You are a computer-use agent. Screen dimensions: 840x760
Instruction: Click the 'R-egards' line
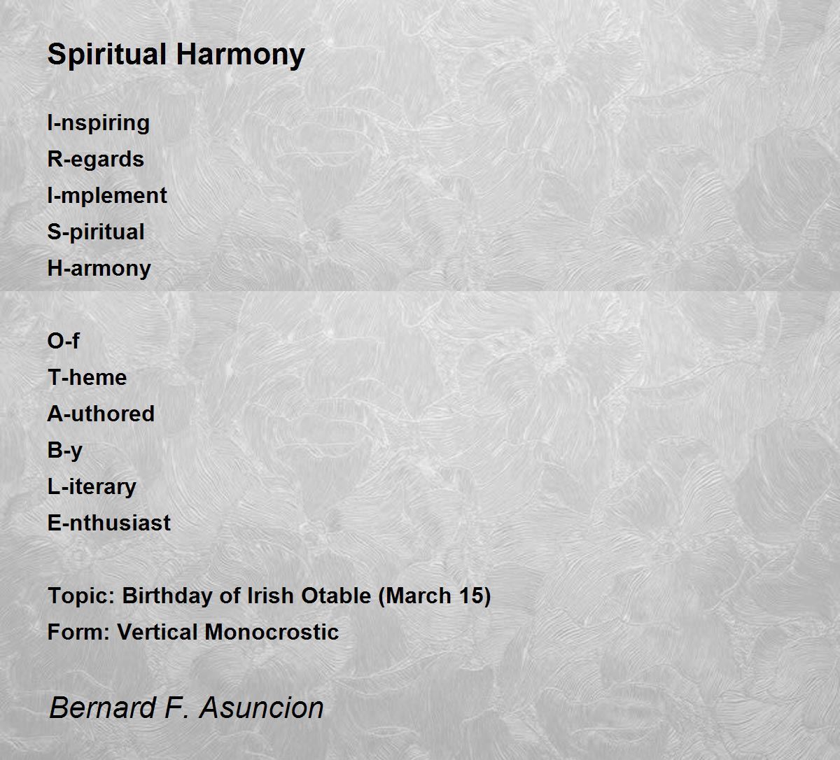[95, 160]
